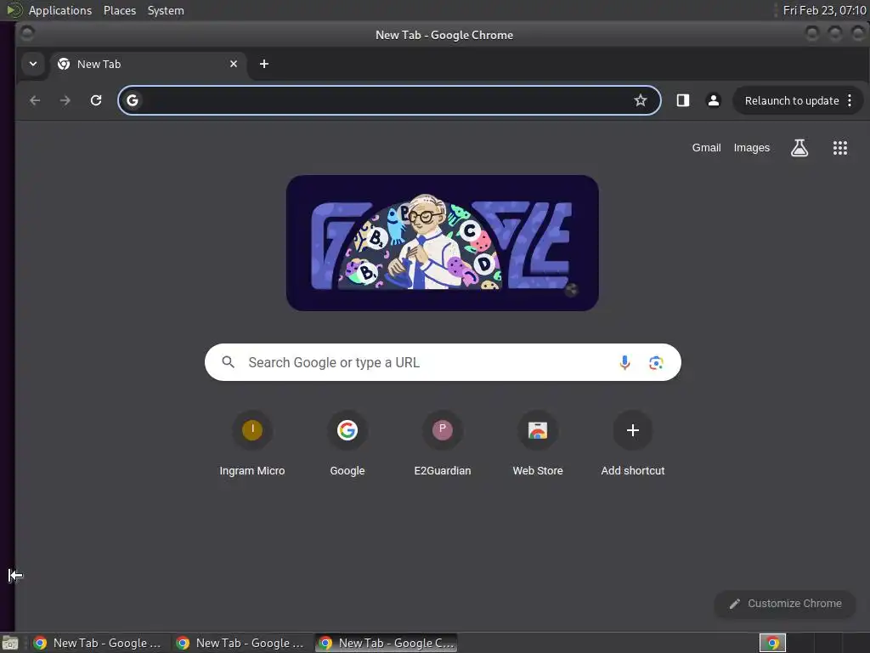Click the window menu button in title bar
The image size is (870, 653).
(x=26, y=34)
